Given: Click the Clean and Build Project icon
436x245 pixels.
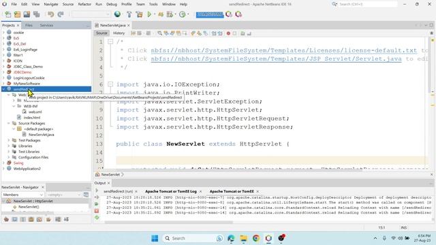Looking at the screenshot, I should click(x=139, y=14).
